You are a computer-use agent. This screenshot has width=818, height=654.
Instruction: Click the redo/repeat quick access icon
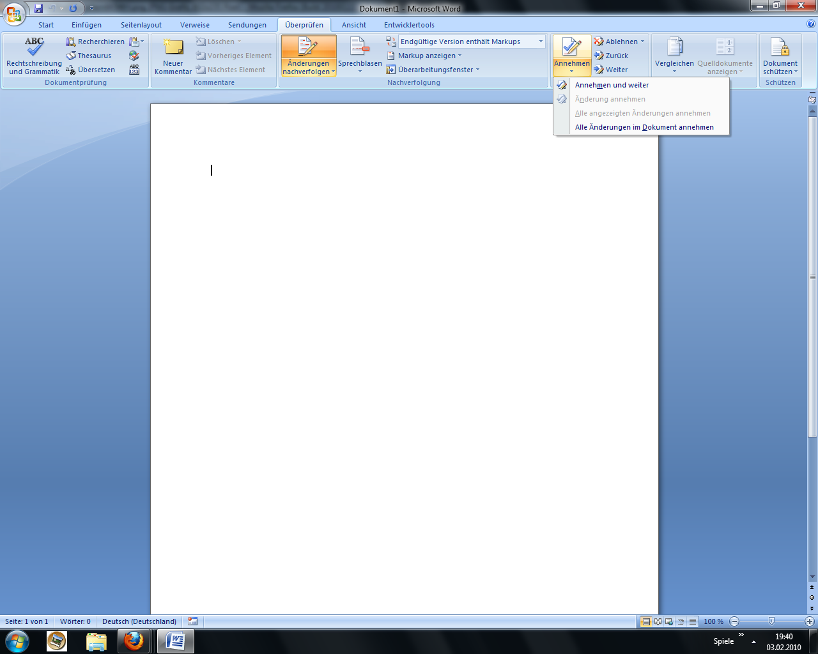point(73,8)
